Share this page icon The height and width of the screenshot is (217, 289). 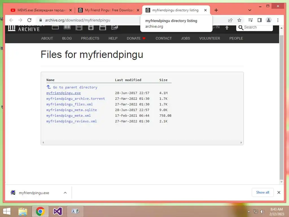click(x=230, y=20)
